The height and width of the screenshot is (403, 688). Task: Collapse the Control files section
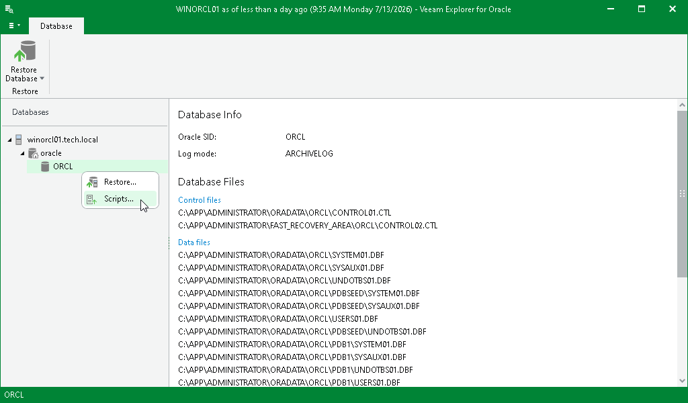tap(199, 200)
